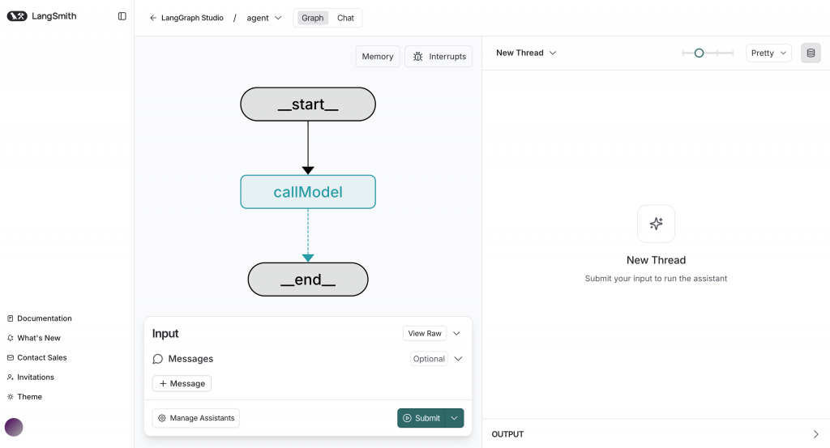Open Contact Sales link
Screen dimensions: 830x448
tap(36, 357)
